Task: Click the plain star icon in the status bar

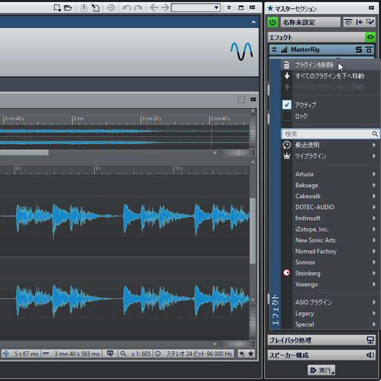Action: tap(251, 354)
